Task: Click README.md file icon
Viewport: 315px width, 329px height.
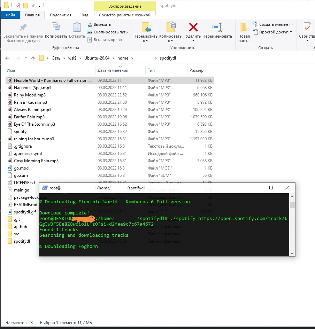Action: point(10,205)
